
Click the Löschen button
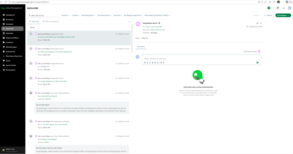[x=256, y=15]
